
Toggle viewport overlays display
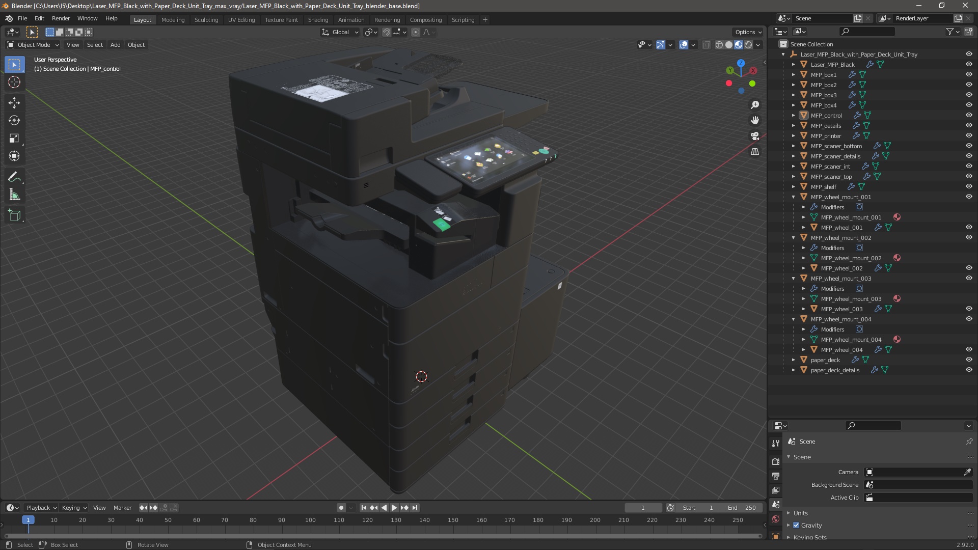click(x=684, y=45)
